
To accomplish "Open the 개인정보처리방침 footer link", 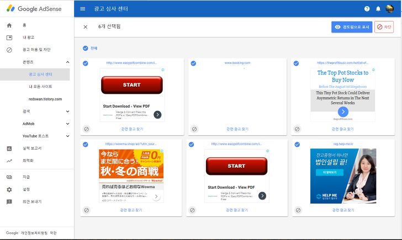I will 34,233.
